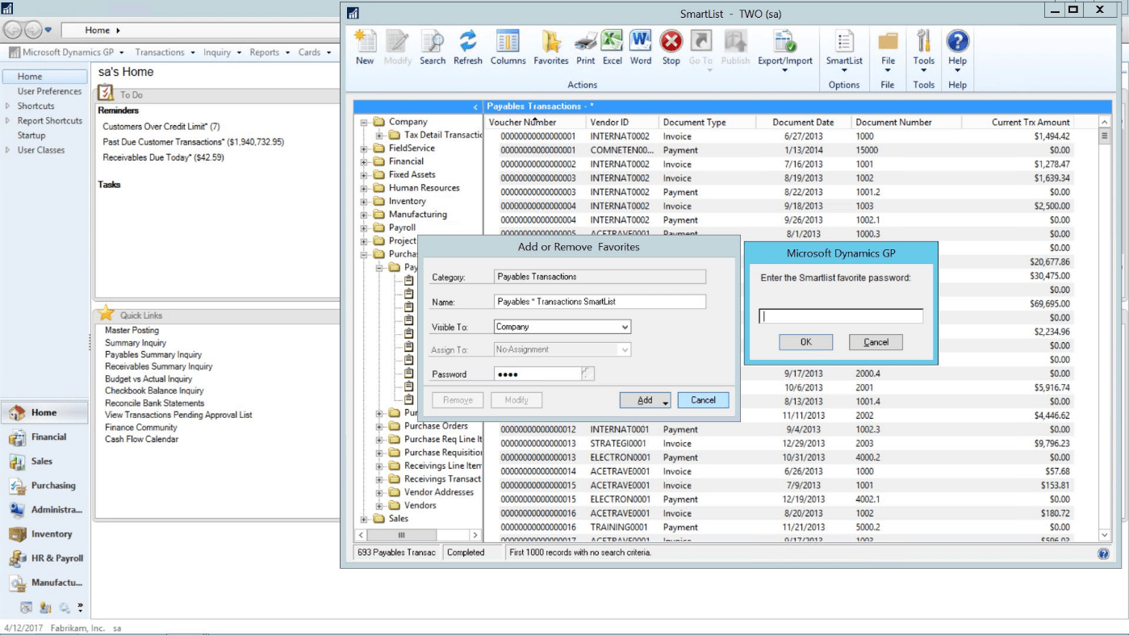Collapse tree pane with the chevron
Image resolution: width=1129 pixels, height=635 pixels.
tap(475, 107)
